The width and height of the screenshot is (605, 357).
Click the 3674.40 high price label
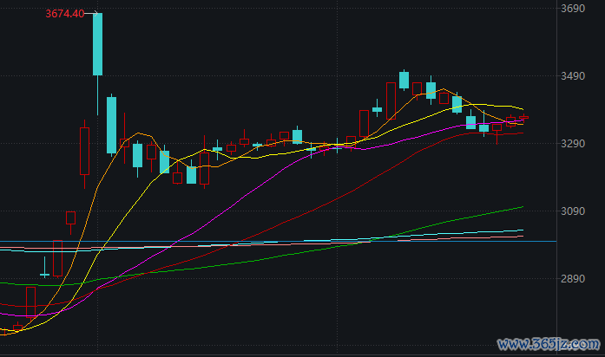point(65,14)
